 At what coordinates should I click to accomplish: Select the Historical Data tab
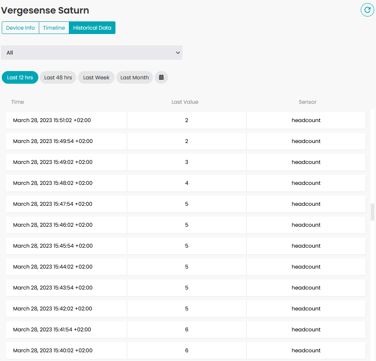pos(92,27)
